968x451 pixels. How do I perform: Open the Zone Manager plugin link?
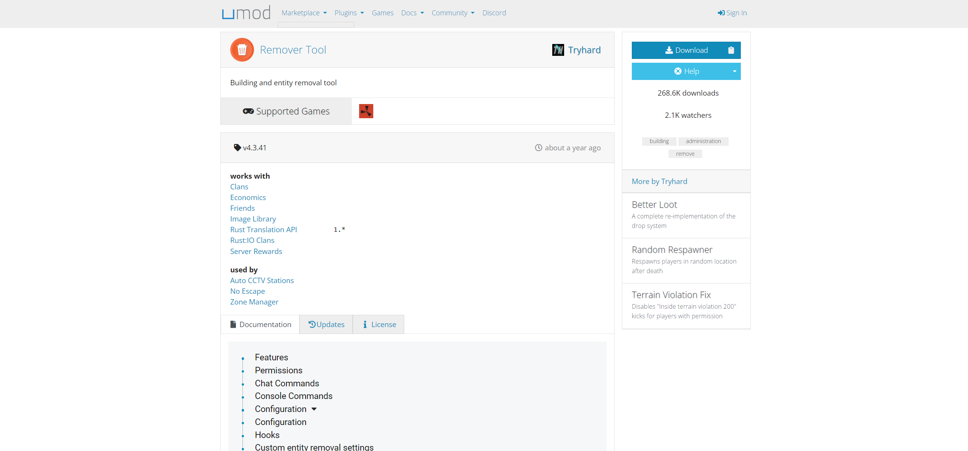click(254, 302)
